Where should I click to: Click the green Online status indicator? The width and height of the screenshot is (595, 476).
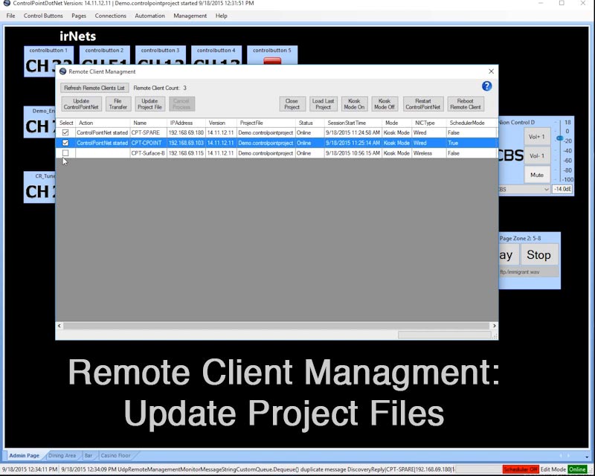point(577,469)
